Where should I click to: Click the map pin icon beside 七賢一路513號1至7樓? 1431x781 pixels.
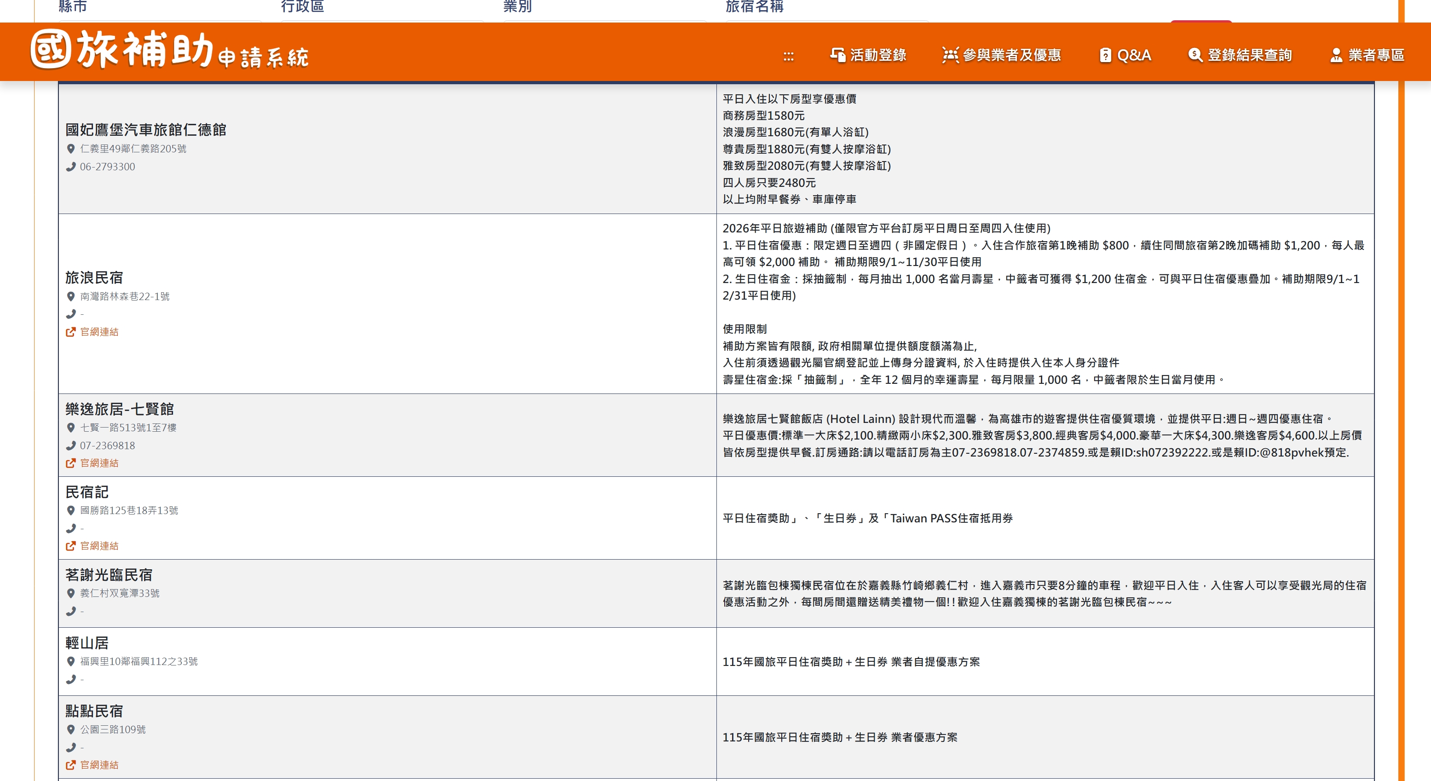point(70,427)
